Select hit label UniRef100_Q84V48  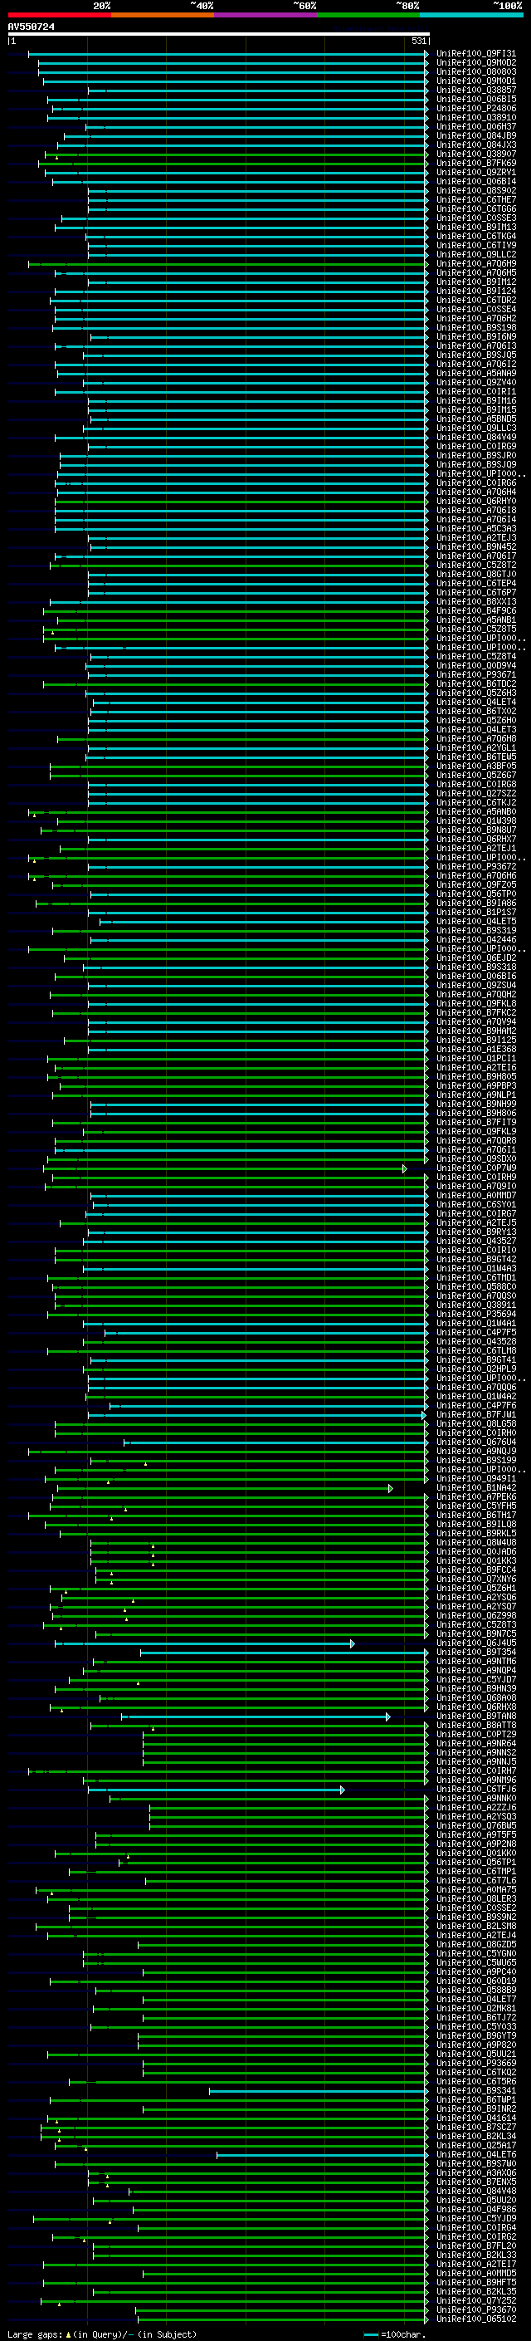pos(476,2191)
